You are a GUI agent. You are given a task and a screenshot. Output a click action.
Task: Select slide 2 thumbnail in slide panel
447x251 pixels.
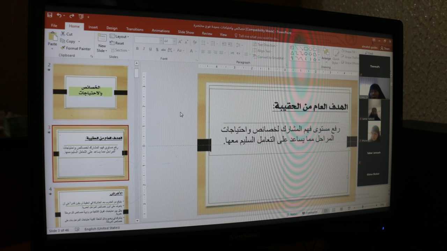90,92
